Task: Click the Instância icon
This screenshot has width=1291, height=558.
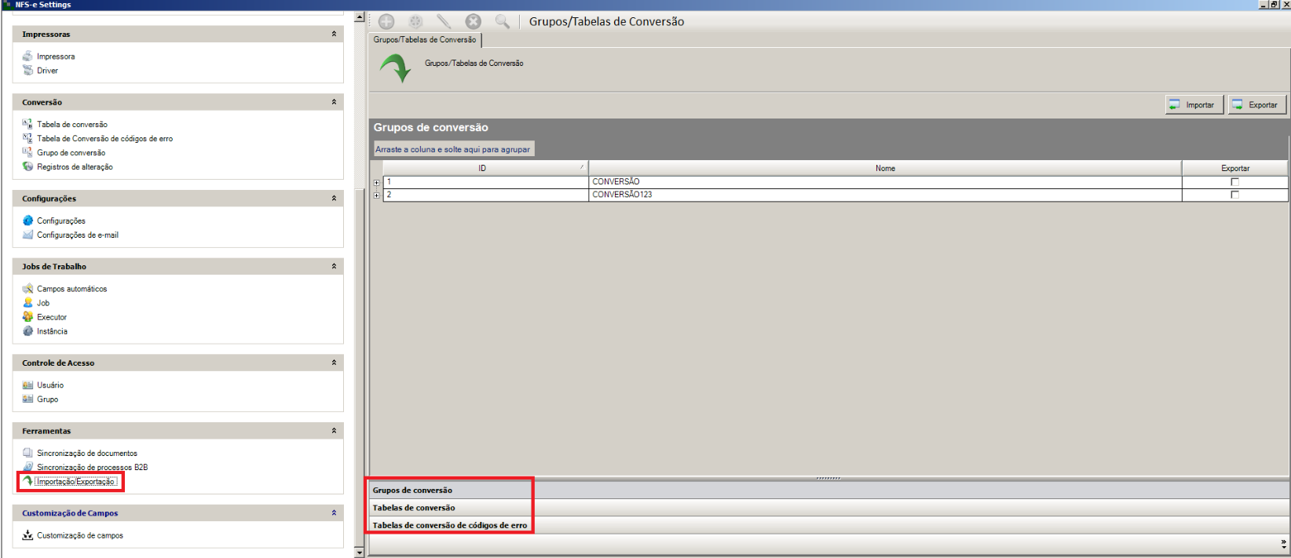Action: 27,331
